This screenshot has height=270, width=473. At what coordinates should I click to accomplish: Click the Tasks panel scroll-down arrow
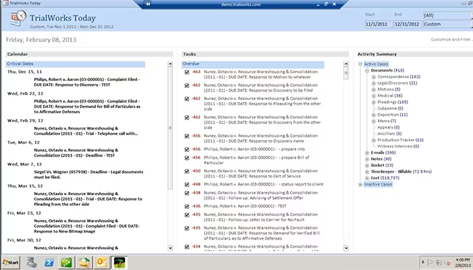point(346,248)
